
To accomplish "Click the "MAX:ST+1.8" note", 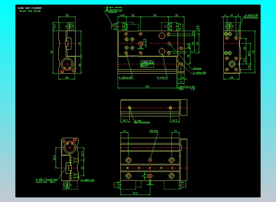I will pos(187,87).
